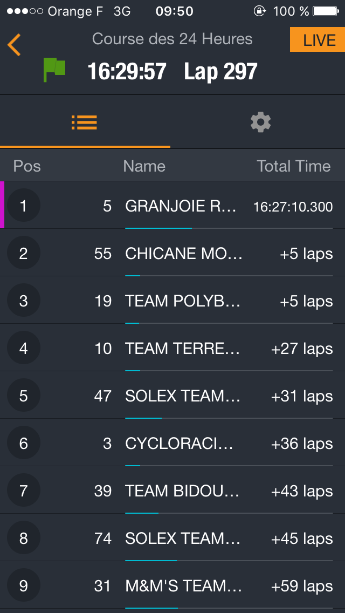
Task: Tap the green flag status icon
Action: pos(54,70)
